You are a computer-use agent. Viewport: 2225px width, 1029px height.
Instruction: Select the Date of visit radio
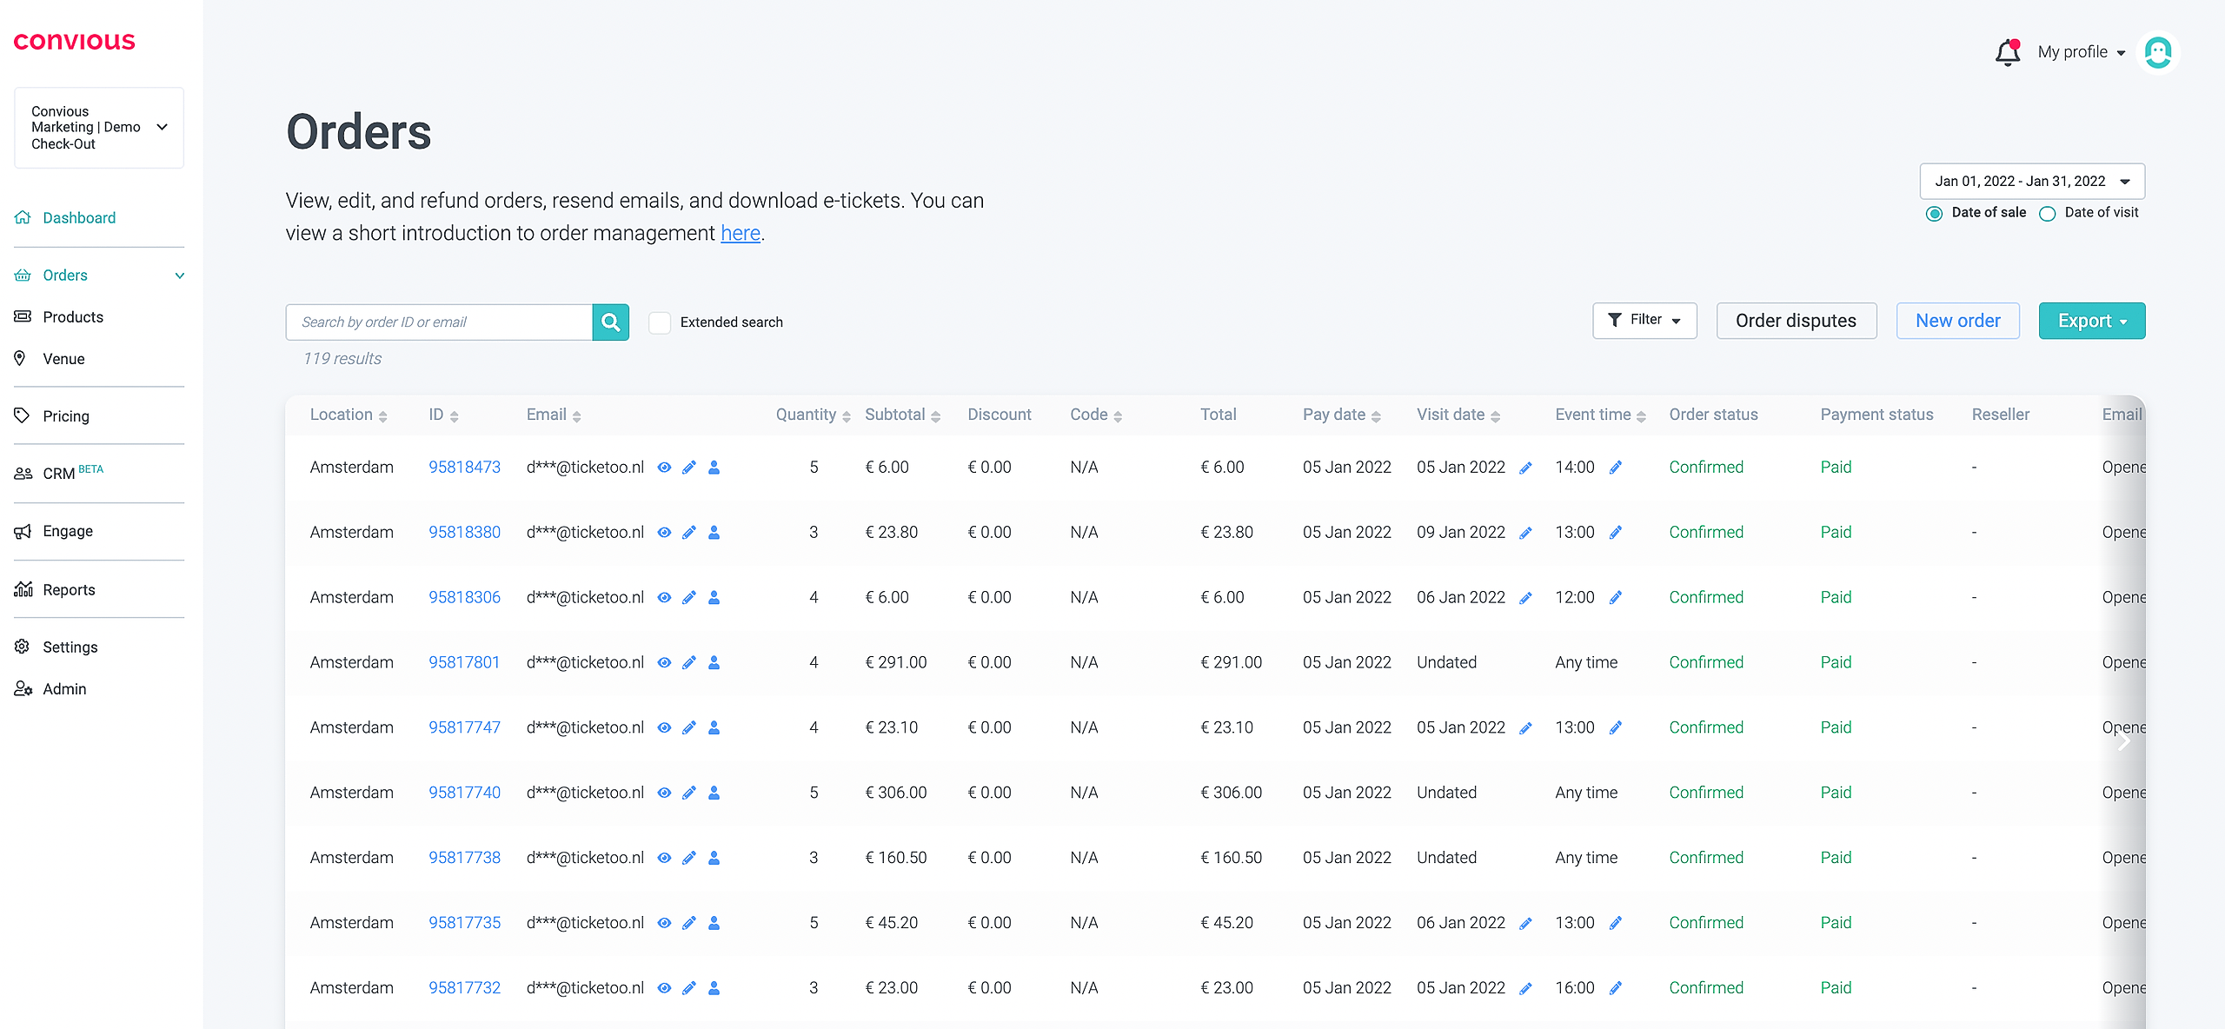coord(2048,214)
